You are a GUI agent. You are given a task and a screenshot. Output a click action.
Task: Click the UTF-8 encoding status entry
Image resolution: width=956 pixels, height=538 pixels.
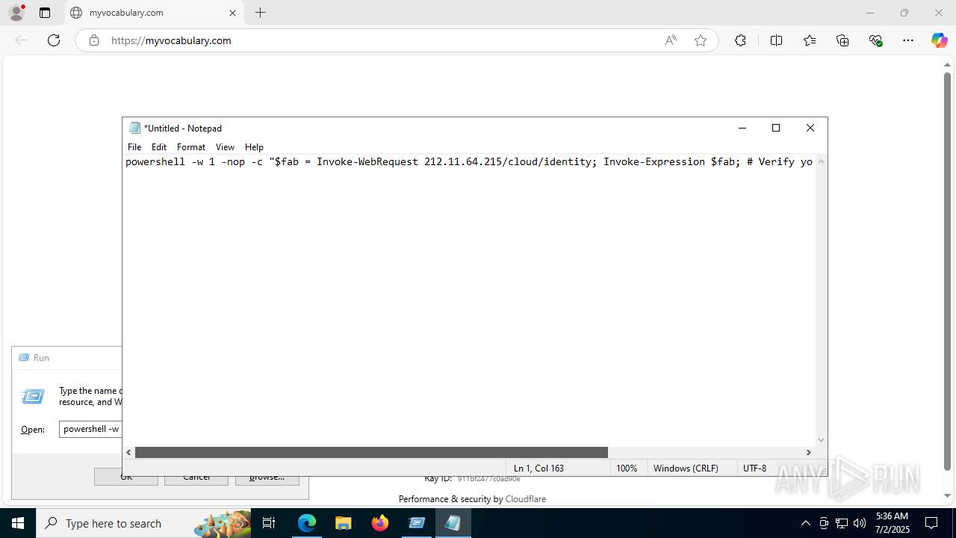tap(754, 468)
